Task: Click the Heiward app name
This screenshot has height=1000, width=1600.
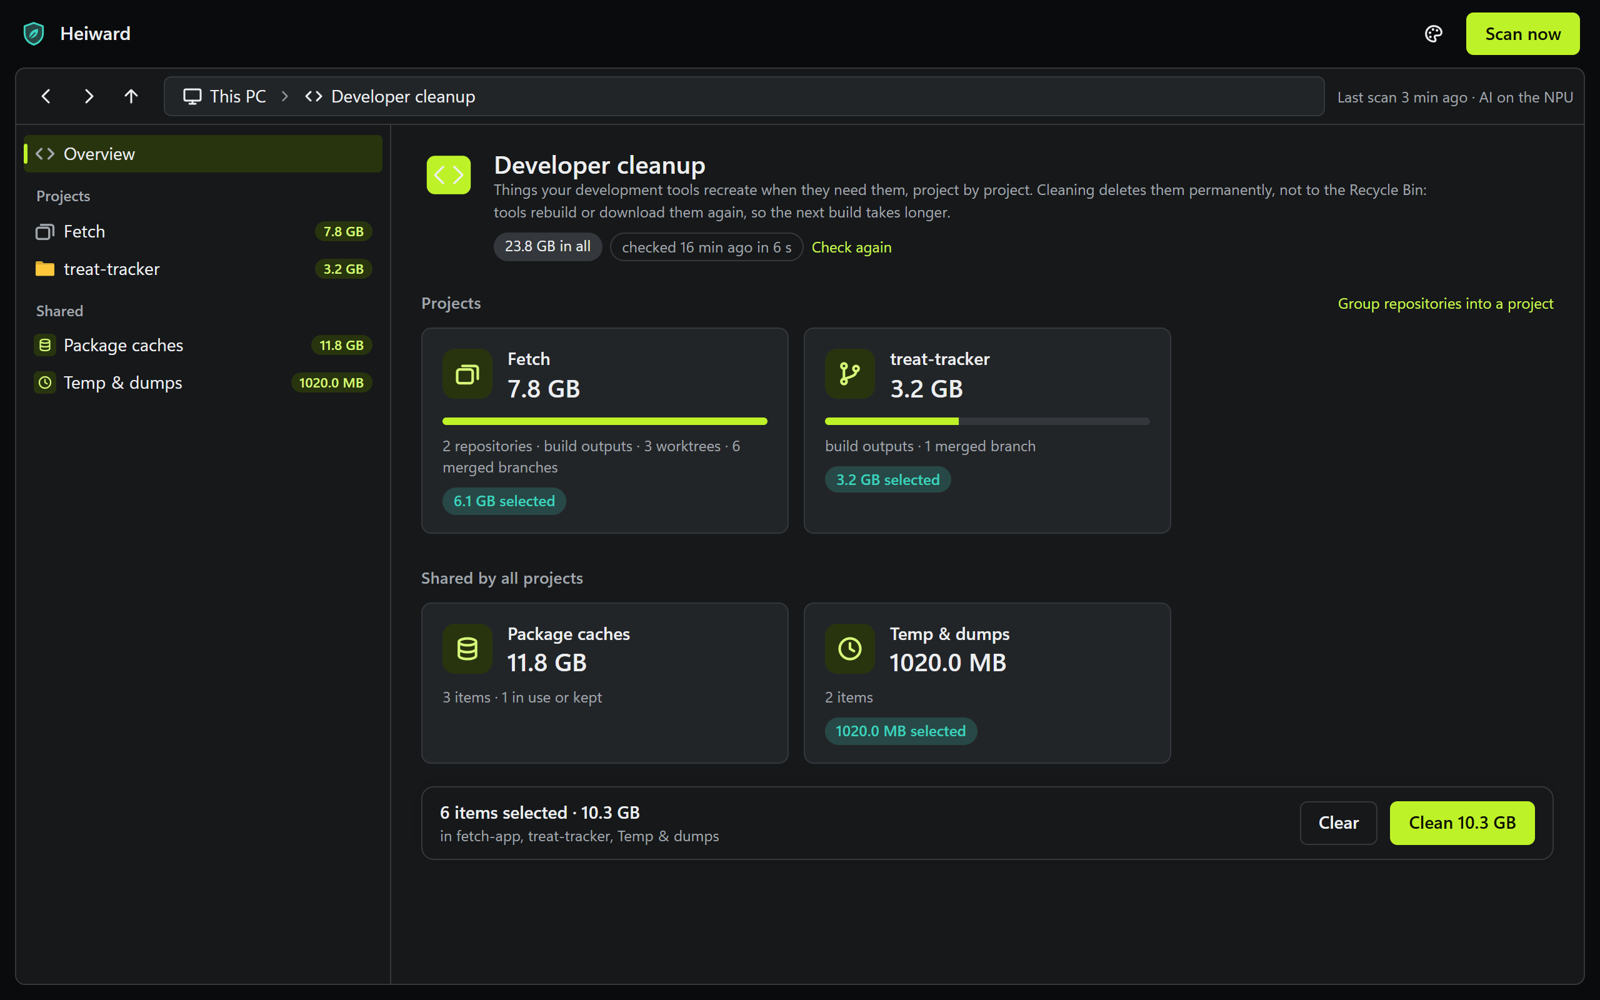Action: [95, 34]
